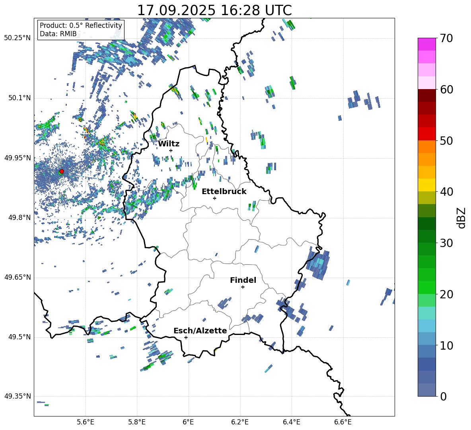Click the 5.8°E longitude label
Image resolution: width=471 pixels, height=430 pixels.
tap(137, 422)
